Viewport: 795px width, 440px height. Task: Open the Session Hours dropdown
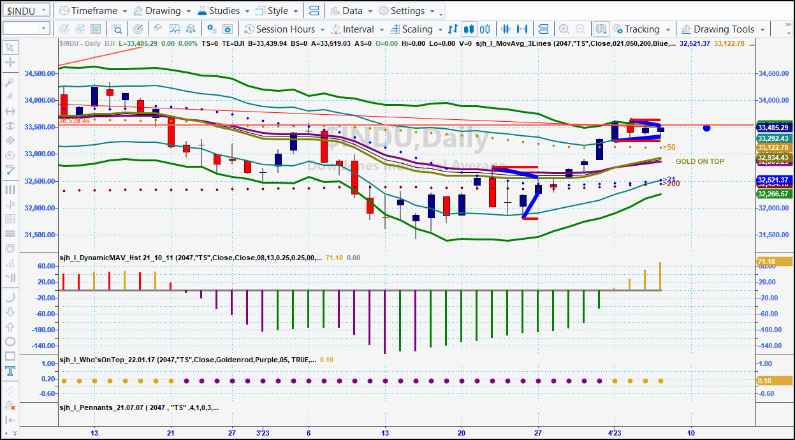285,29
